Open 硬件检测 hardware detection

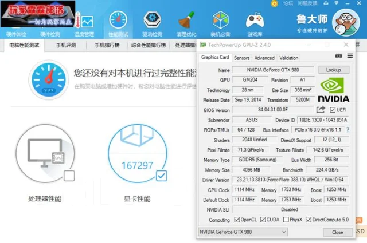(x=50, y=34)
